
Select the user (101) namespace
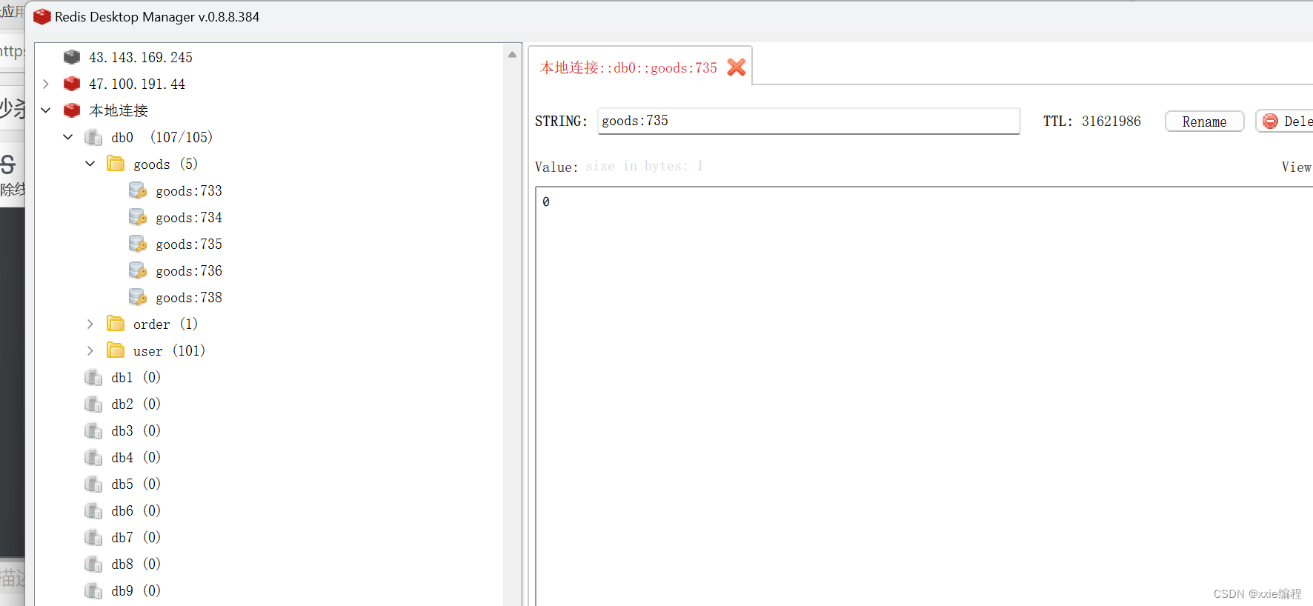(x=169, y=351)
